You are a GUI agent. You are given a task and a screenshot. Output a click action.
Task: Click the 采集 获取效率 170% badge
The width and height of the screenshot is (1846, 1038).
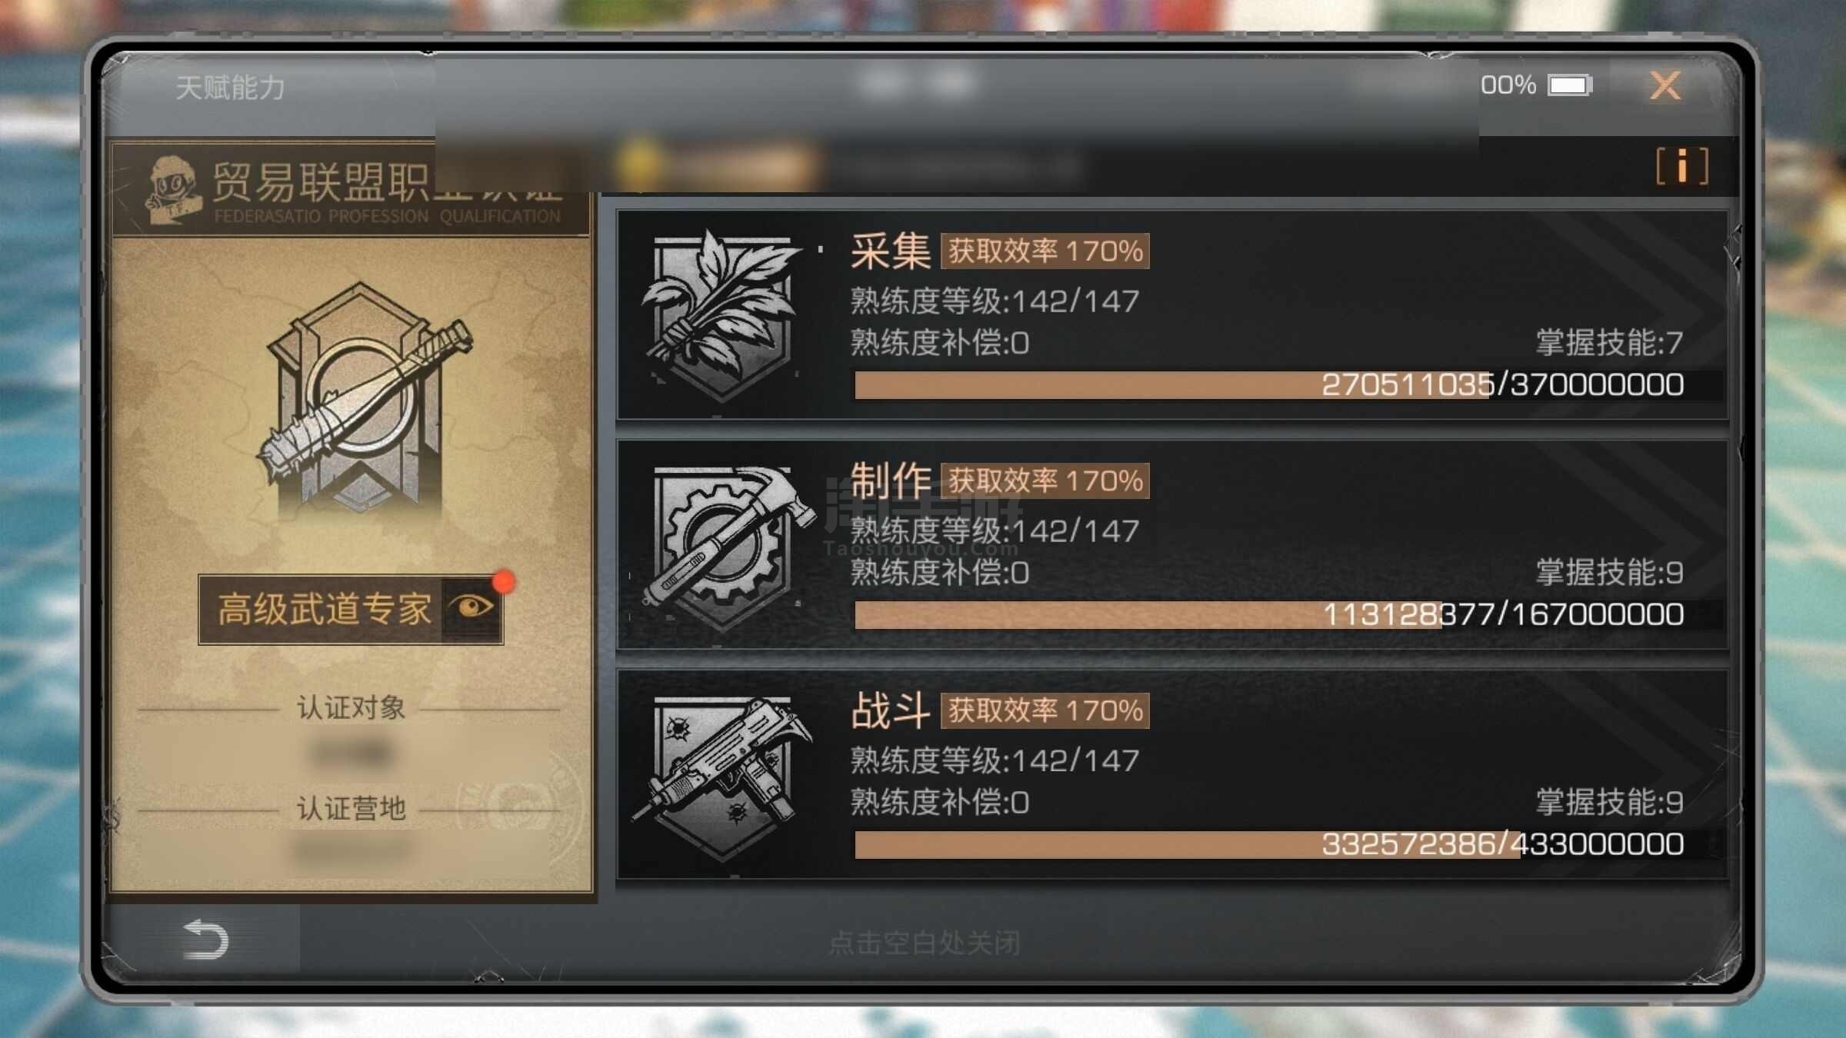pyautogui.click(x=1045, y=251)
